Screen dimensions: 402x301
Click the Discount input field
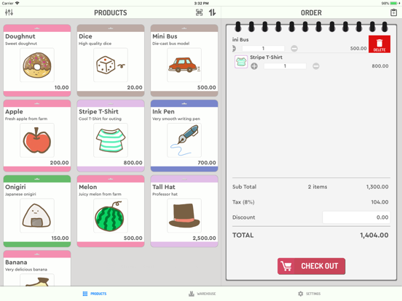click(x=356, y=217)
